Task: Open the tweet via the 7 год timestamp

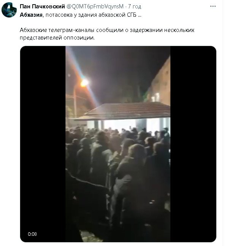Action: tap(135, 6)
